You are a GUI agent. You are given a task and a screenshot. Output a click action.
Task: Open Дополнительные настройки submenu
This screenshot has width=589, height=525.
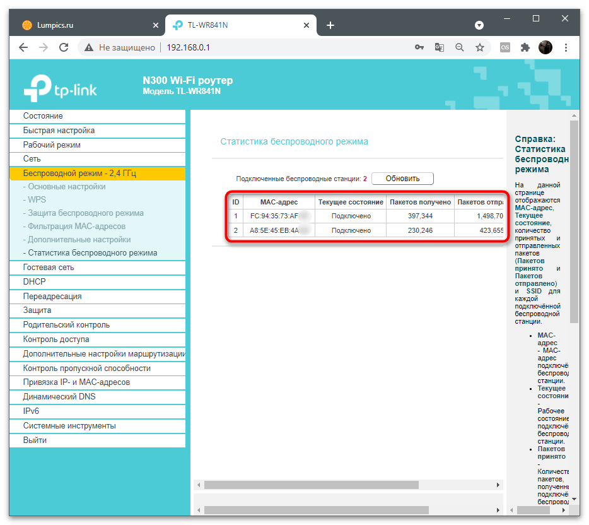(77, 239)
